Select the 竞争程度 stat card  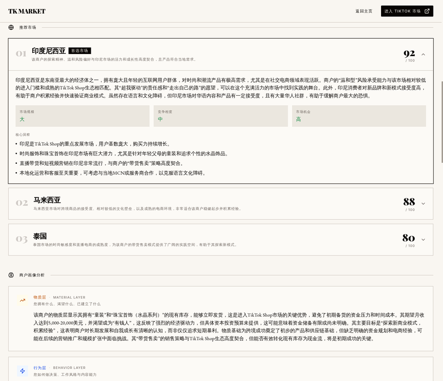[221, 116]
